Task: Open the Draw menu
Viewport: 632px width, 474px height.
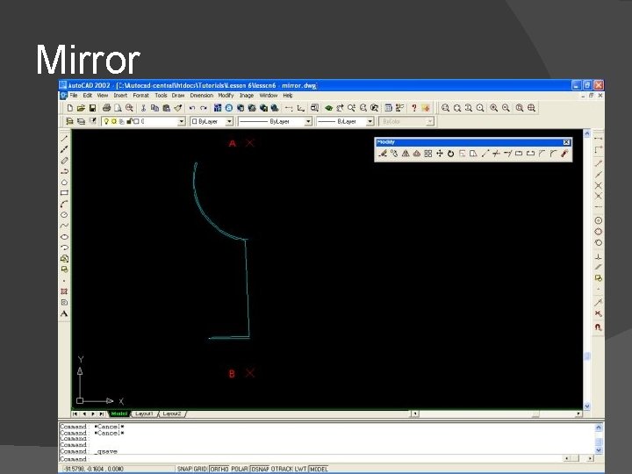Action: point(177,96)
